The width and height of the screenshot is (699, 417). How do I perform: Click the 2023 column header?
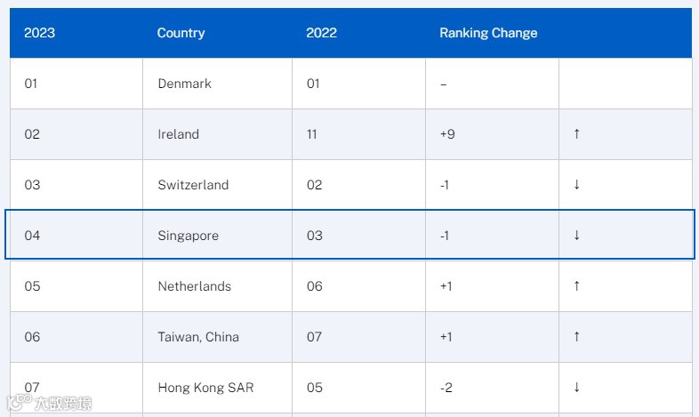[x=40, y=33]
